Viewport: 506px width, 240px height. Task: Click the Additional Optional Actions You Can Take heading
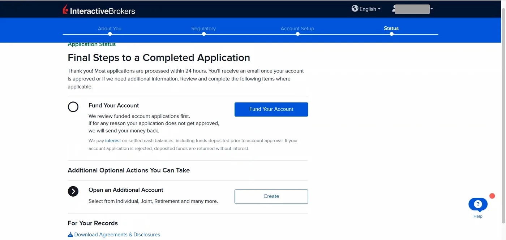pos(129,170)
